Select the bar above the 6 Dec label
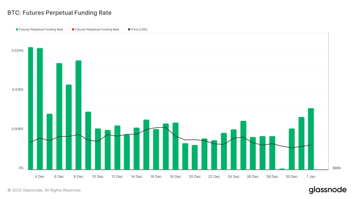354x199 pixels. coord(59,116)
